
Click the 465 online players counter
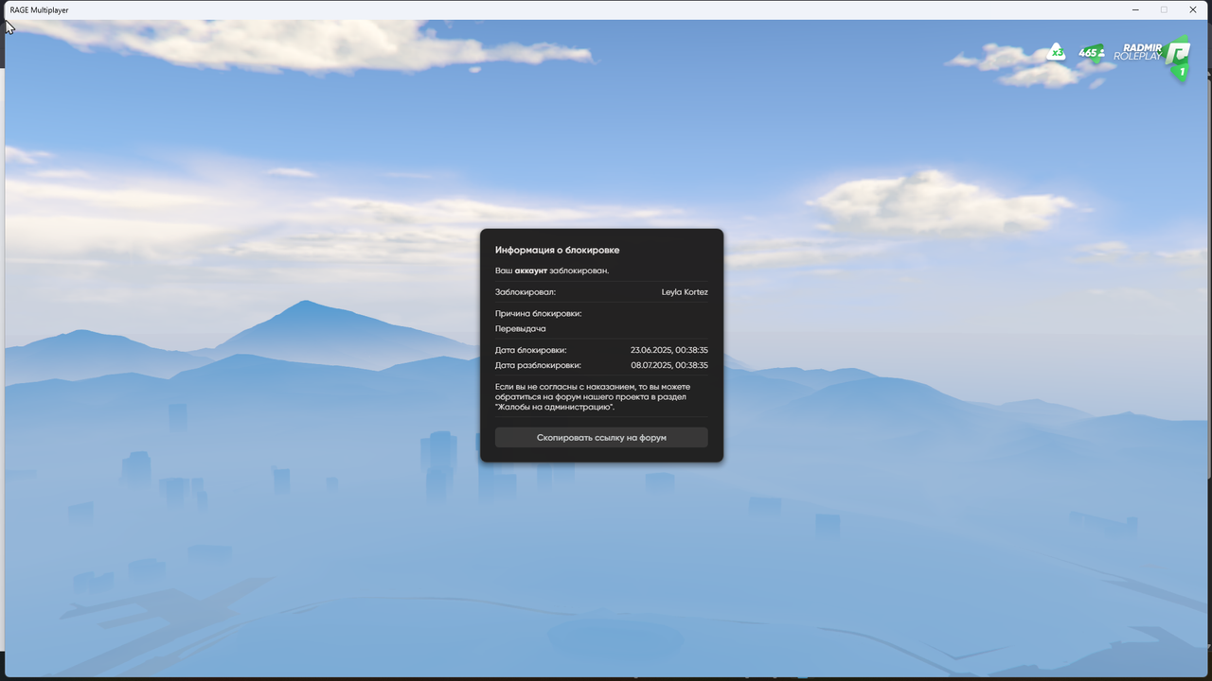point(1091,52)
